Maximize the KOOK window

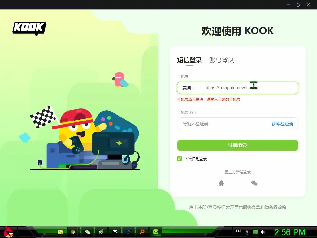click(298, 5)
